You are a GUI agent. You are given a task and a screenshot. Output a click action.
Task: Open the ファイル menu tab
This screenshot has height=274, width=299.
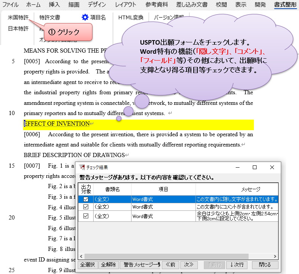[x=11, y=5]
